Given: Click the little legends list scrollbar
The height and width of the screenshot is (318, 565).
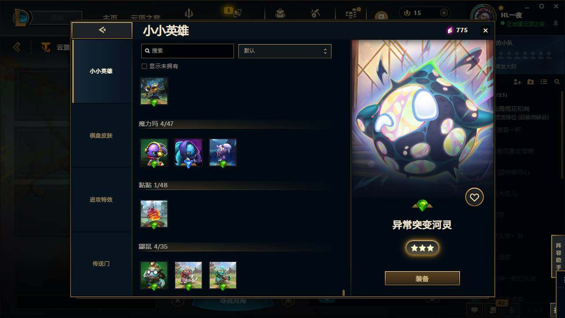Looking at the screenshot, I should point(343,293).
